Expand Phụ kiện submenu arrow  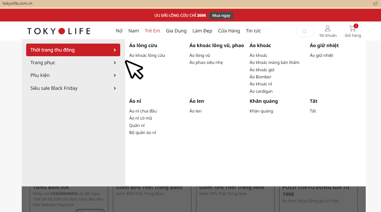(115, 75)
